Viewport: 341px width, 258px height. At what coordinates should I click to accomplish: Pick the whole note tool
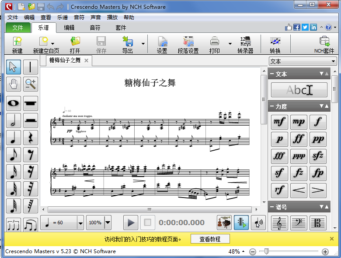14,103
